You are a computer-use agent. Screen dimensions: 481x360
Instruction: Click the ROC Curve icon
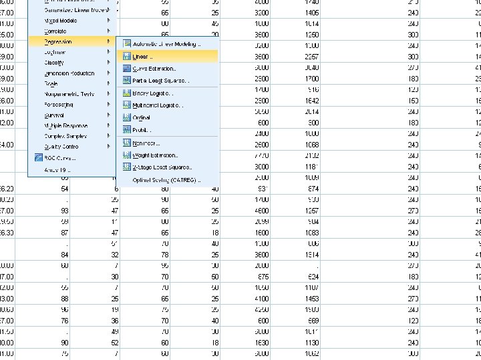click(38, 157)
